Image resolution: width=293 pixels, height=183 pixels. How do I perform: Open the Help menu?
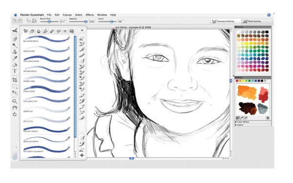tap(113, 15)
